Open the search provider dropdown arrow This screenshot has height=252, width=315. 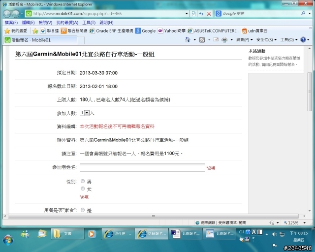pos(310,13)
